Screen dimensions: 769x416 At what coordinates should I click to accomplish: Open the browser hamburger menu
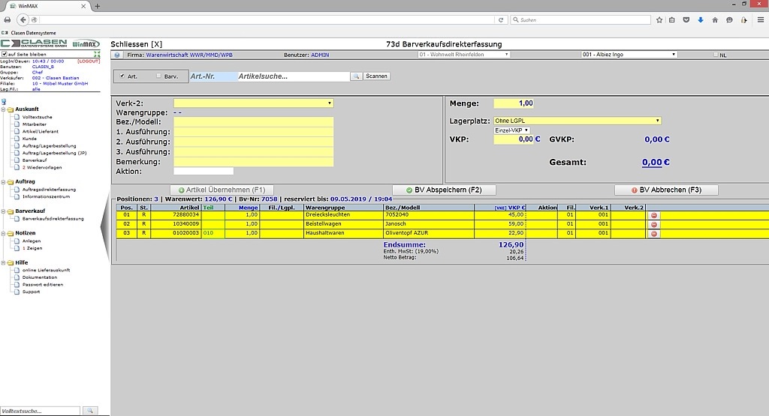[761, 20]
